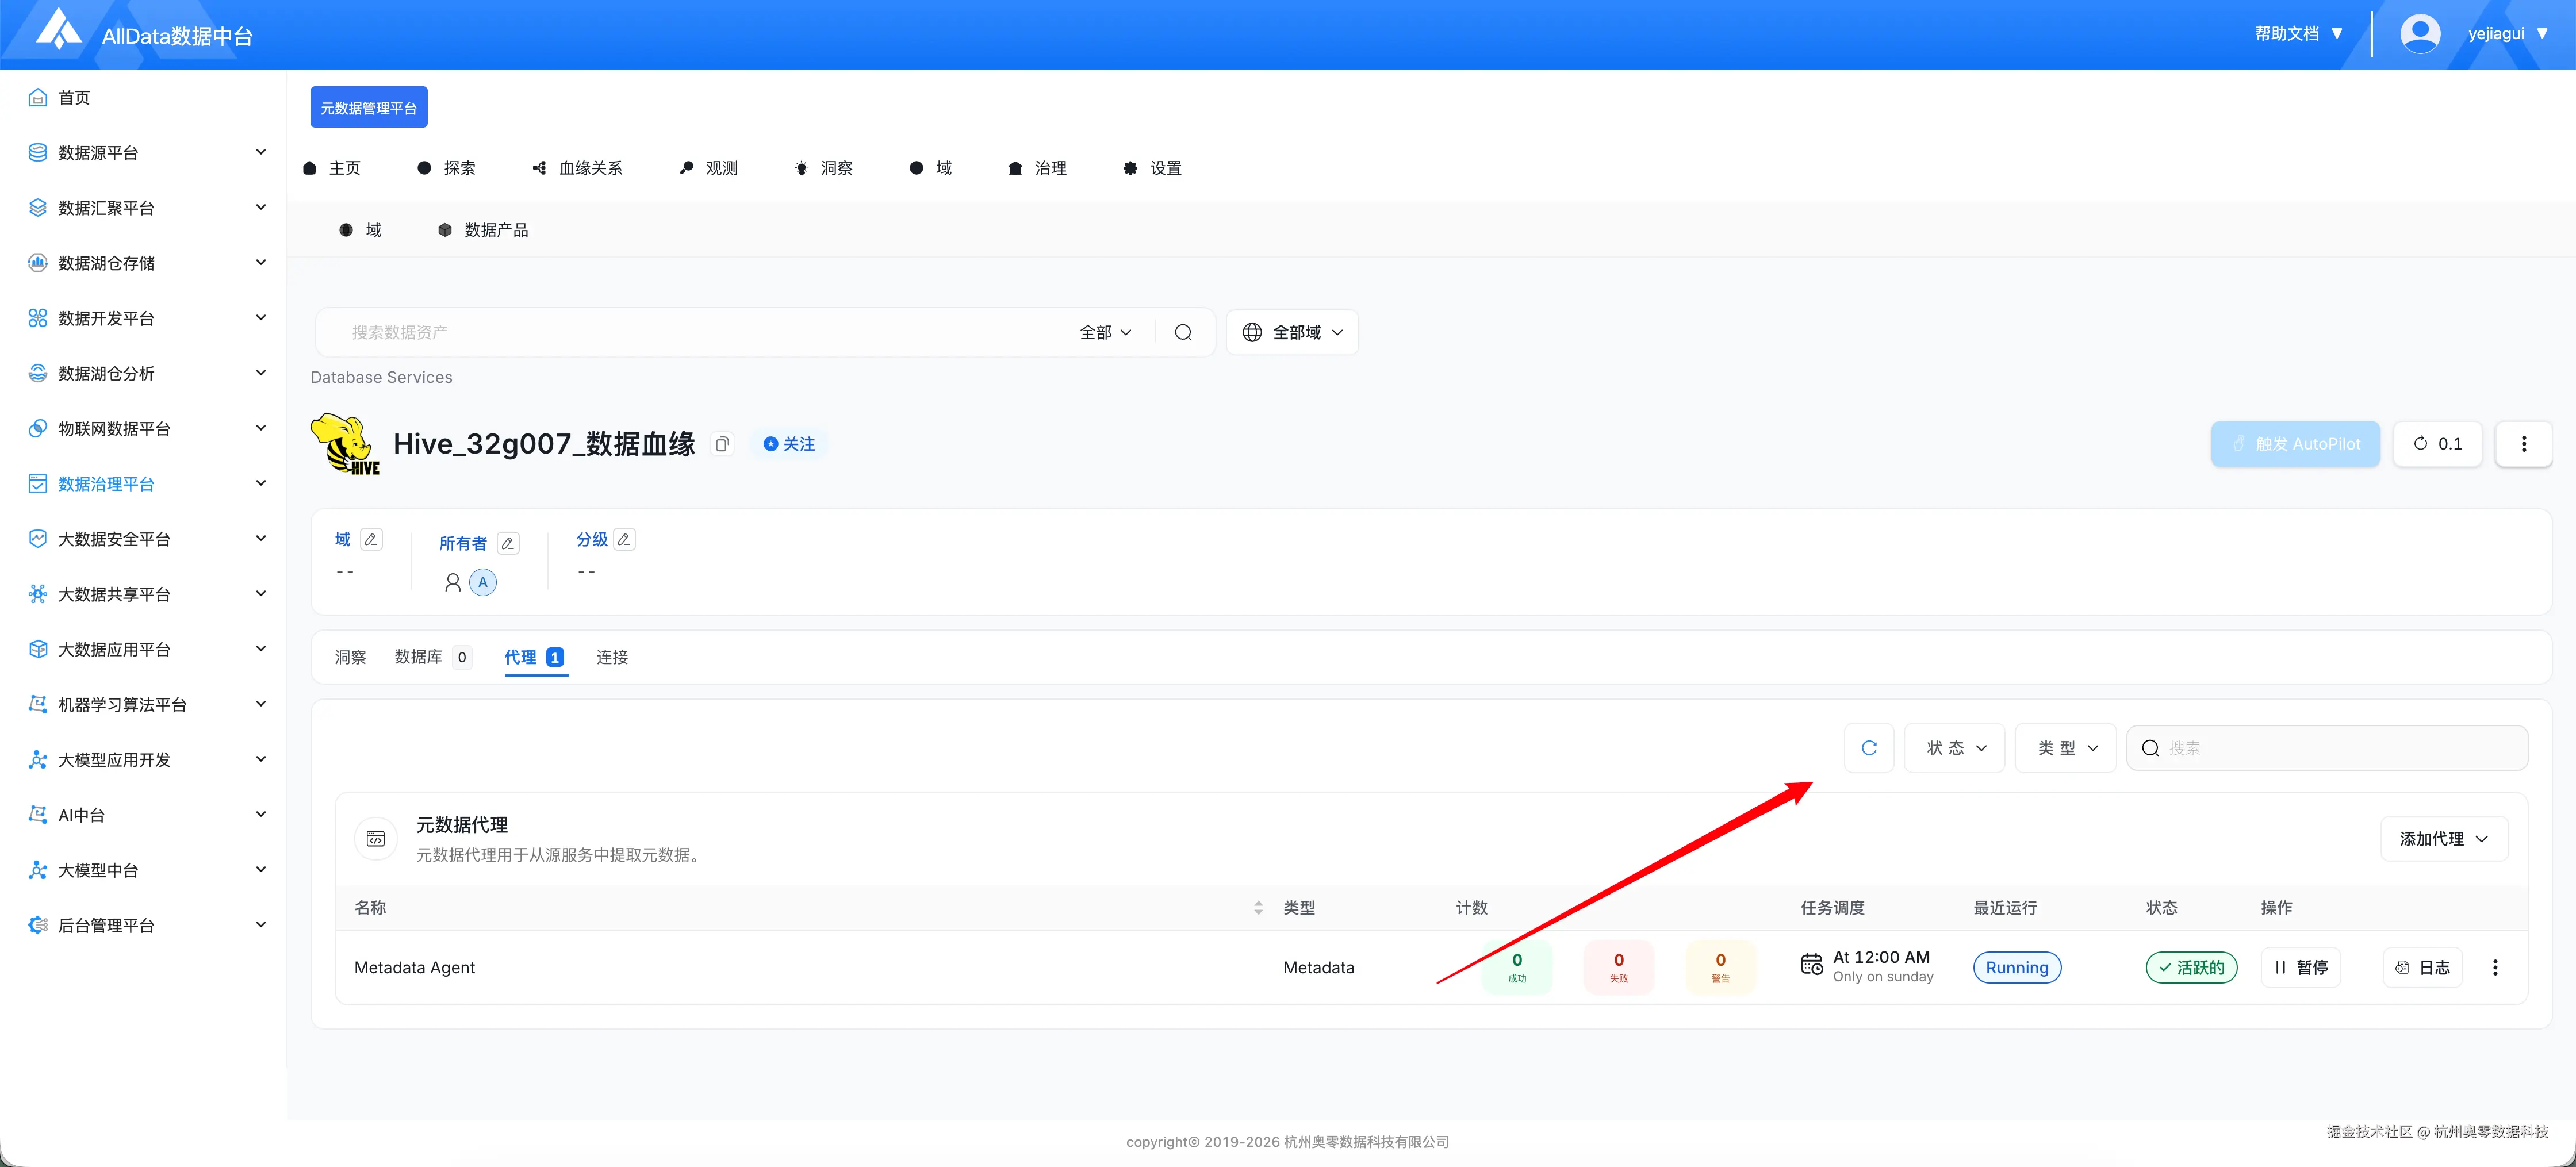Click the 大数据安全平台 shield icon
Image resolution: width=2576 pixels, height=1167 pixels.
click(x=38, y=538)
